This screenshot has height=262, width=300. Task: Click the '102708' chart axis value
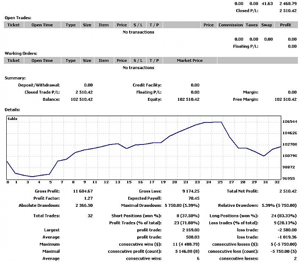tap(289, 144)
